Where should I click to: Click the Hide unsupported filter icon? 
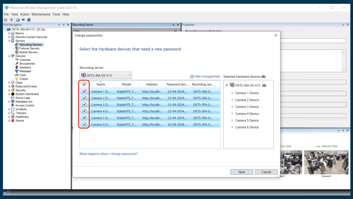point(192,76)
